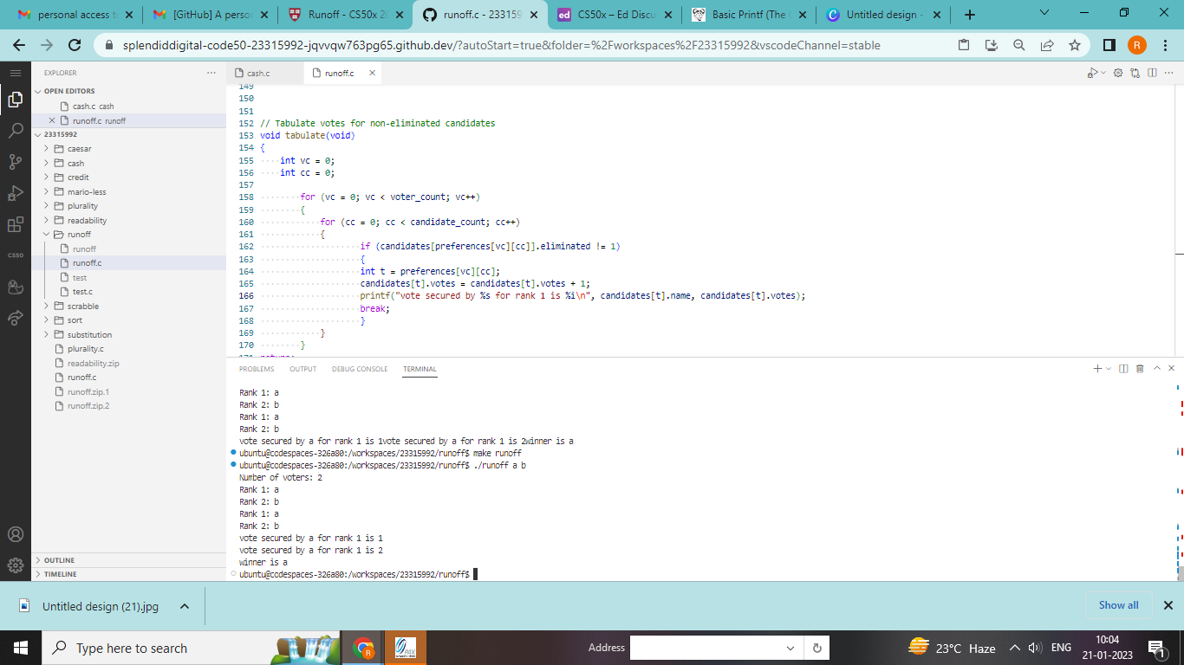Bookmark this page with the star icon

coord(1075,45)
